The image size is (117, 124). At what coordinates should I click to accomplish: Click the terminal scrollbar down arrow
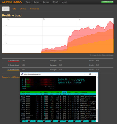(97, 121)
